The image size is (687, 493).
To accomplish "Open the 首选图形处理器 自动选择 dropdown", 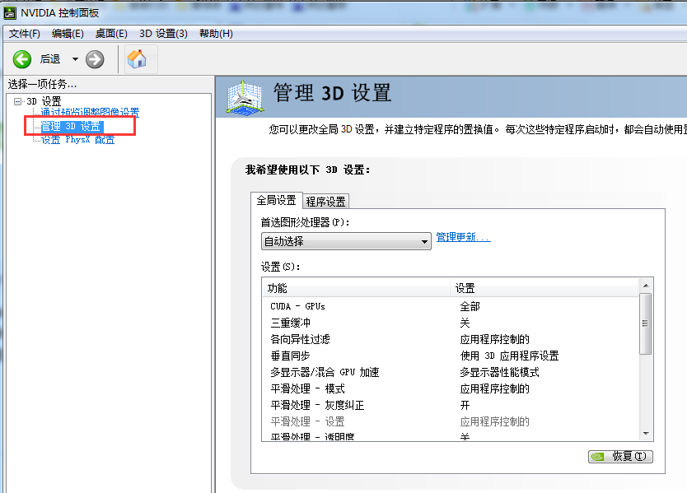I will tap(346, 241).
